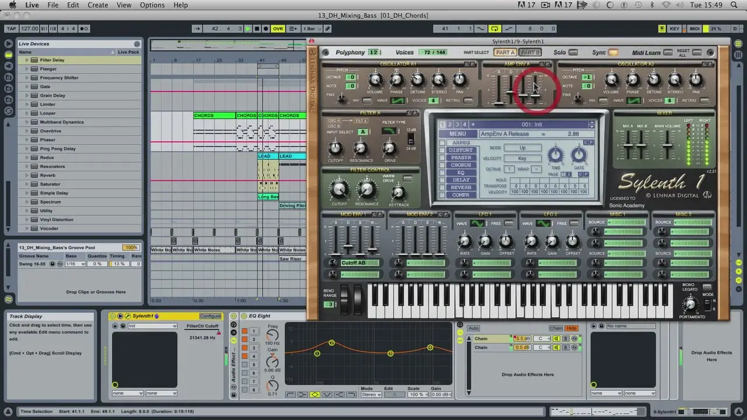The width and height of the screenshot is (747, 420).
Task: Toggle the OVR overdub switch
Action: 278,29
